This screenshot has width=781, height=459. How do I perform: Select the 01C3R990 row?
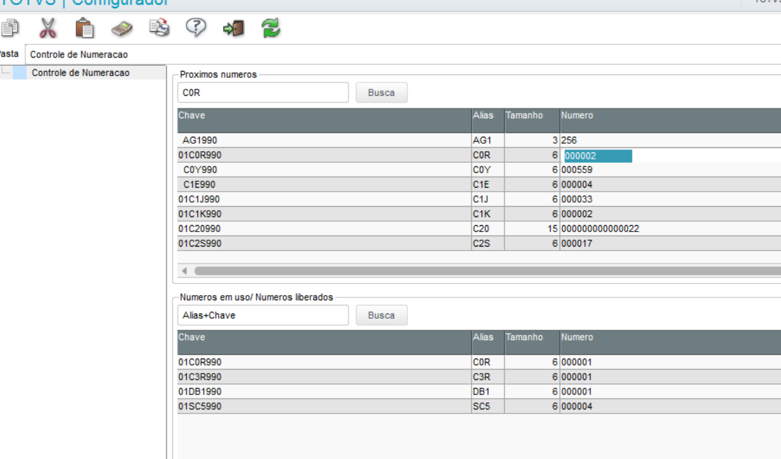click(479, 377)
